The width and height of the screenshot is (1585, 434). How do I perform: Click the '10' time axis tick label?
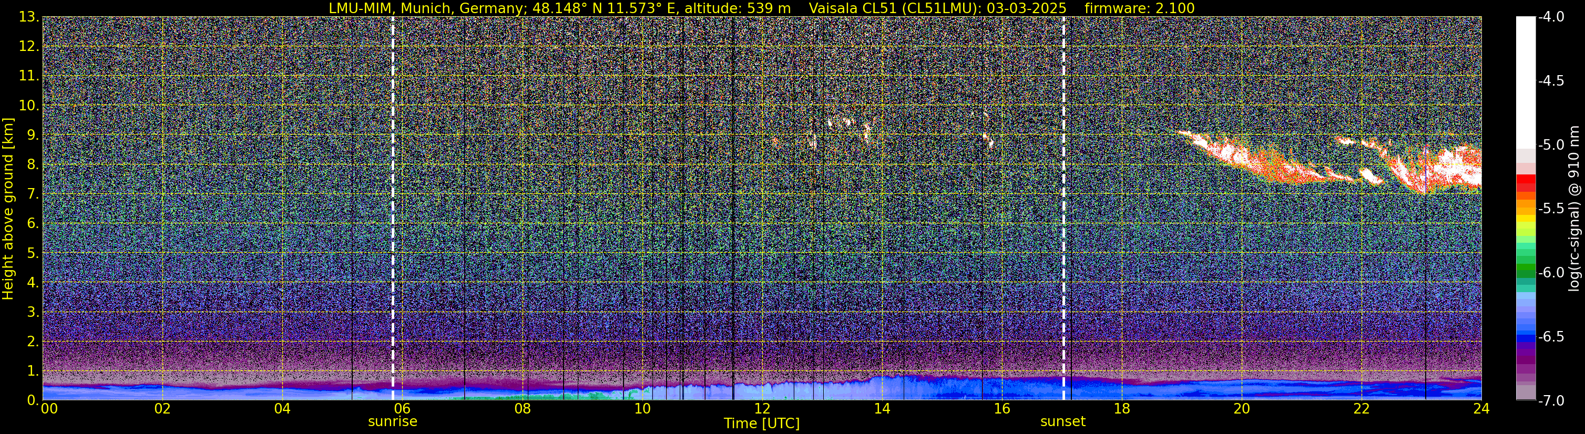point(642,409)
